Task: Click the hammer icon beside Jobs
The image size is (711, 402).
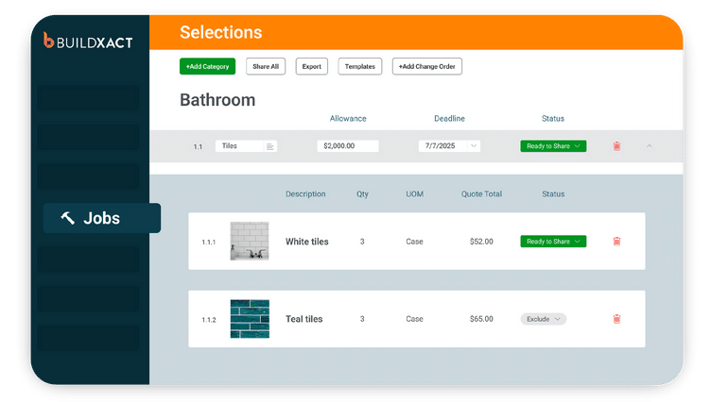Action: (x=67, y=218)
